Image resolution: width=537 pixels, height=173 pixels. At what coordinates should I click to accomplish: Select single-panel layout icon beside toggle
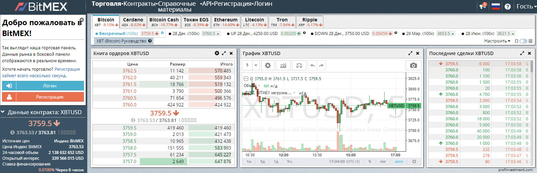(517, 41)
